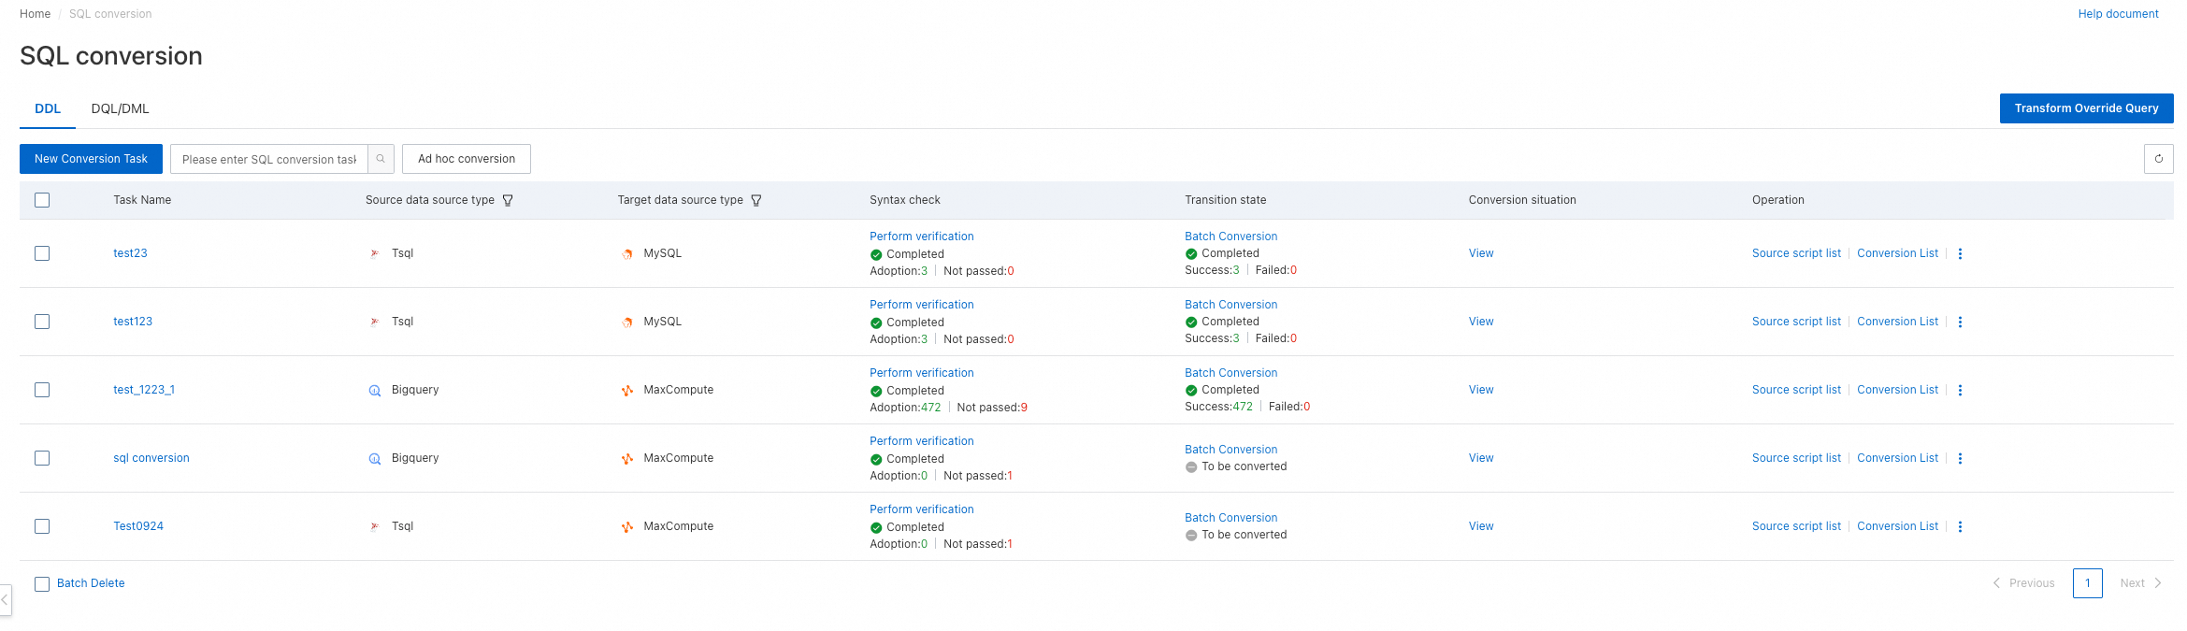This screenshot has height=631, width=2187.
Task: Click 'Not passed:9' in test_1223_1 row
Action: 992,408
